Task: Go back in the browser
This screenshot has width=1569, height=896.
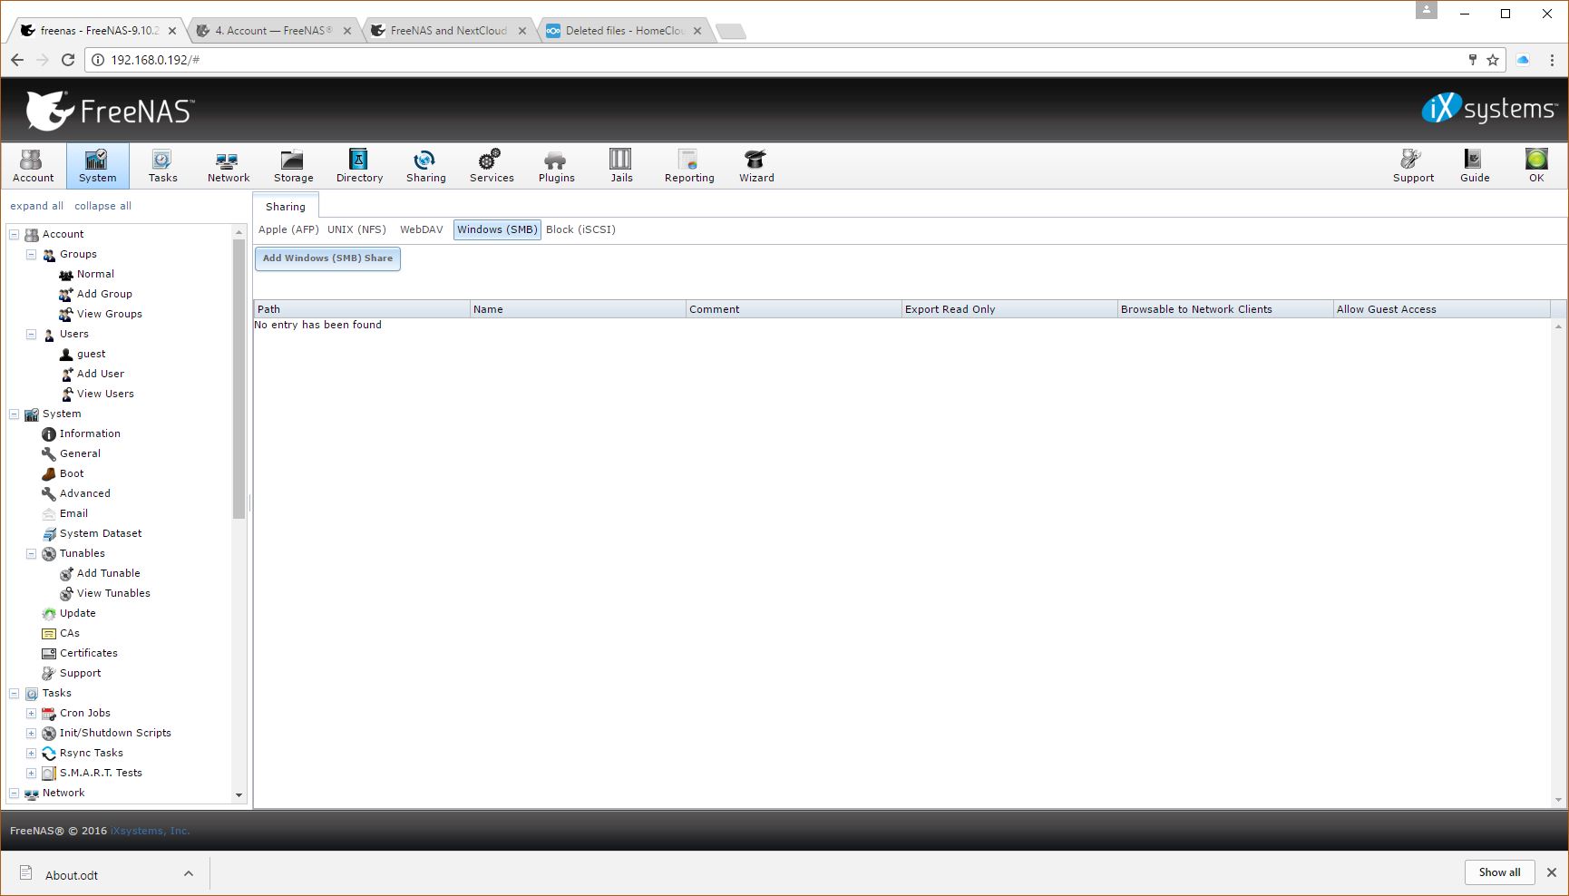Action: 17,60
